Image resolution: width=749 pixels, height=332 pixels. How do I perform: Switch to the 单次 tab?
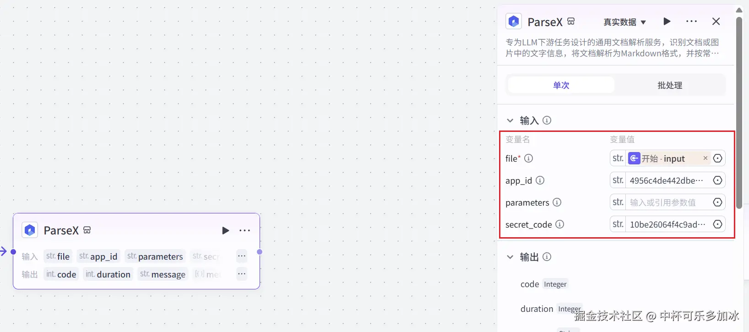561,85
